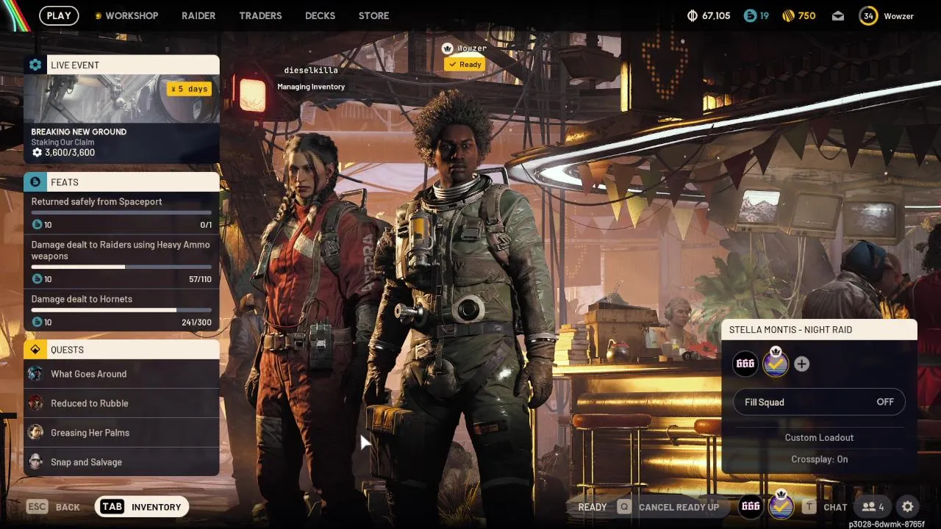This screenshot has height=529, width=941.
Task: Click the Hornets feat progress bar
Action: pyautogui.click(x=121, y=310)
